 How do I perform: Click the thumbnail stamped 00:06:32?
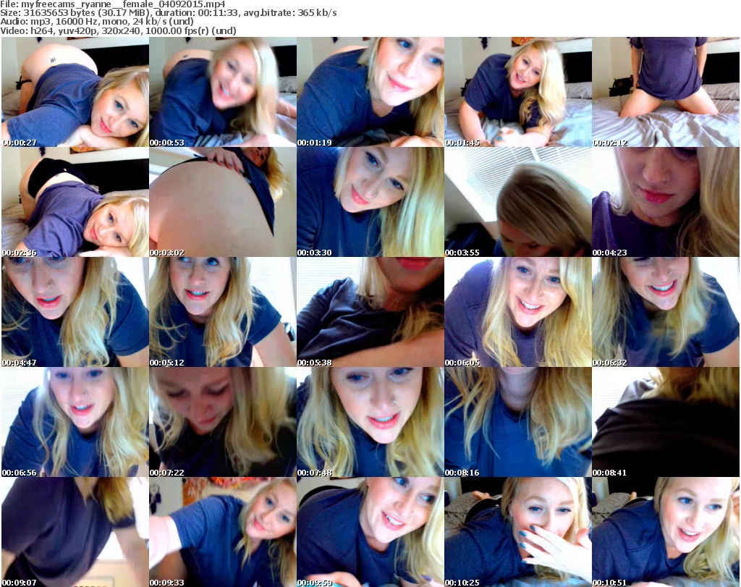(666, 313)
